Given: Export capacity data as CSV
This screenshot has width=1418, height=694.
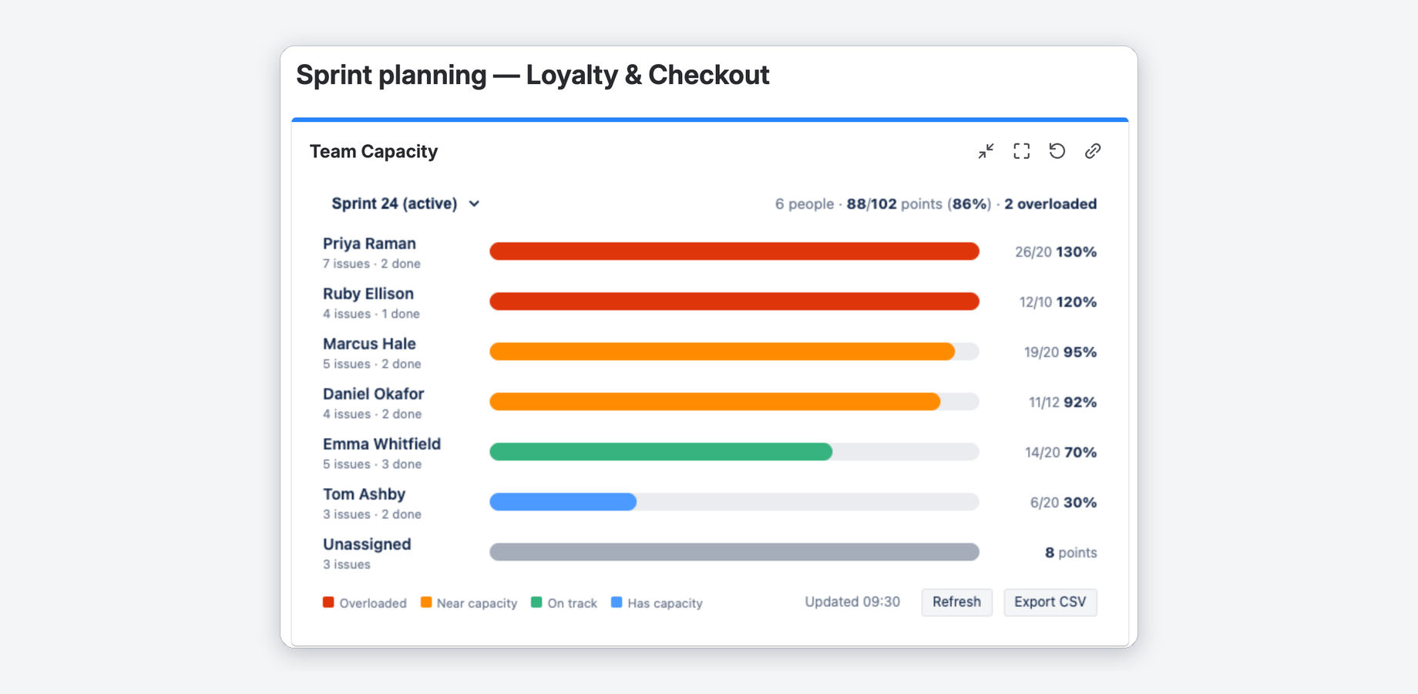Looking at the screenshot, I should coord(1050,602).
